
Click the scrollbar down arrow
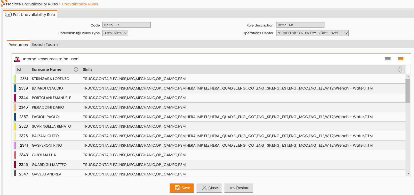[x=408, y=174]
